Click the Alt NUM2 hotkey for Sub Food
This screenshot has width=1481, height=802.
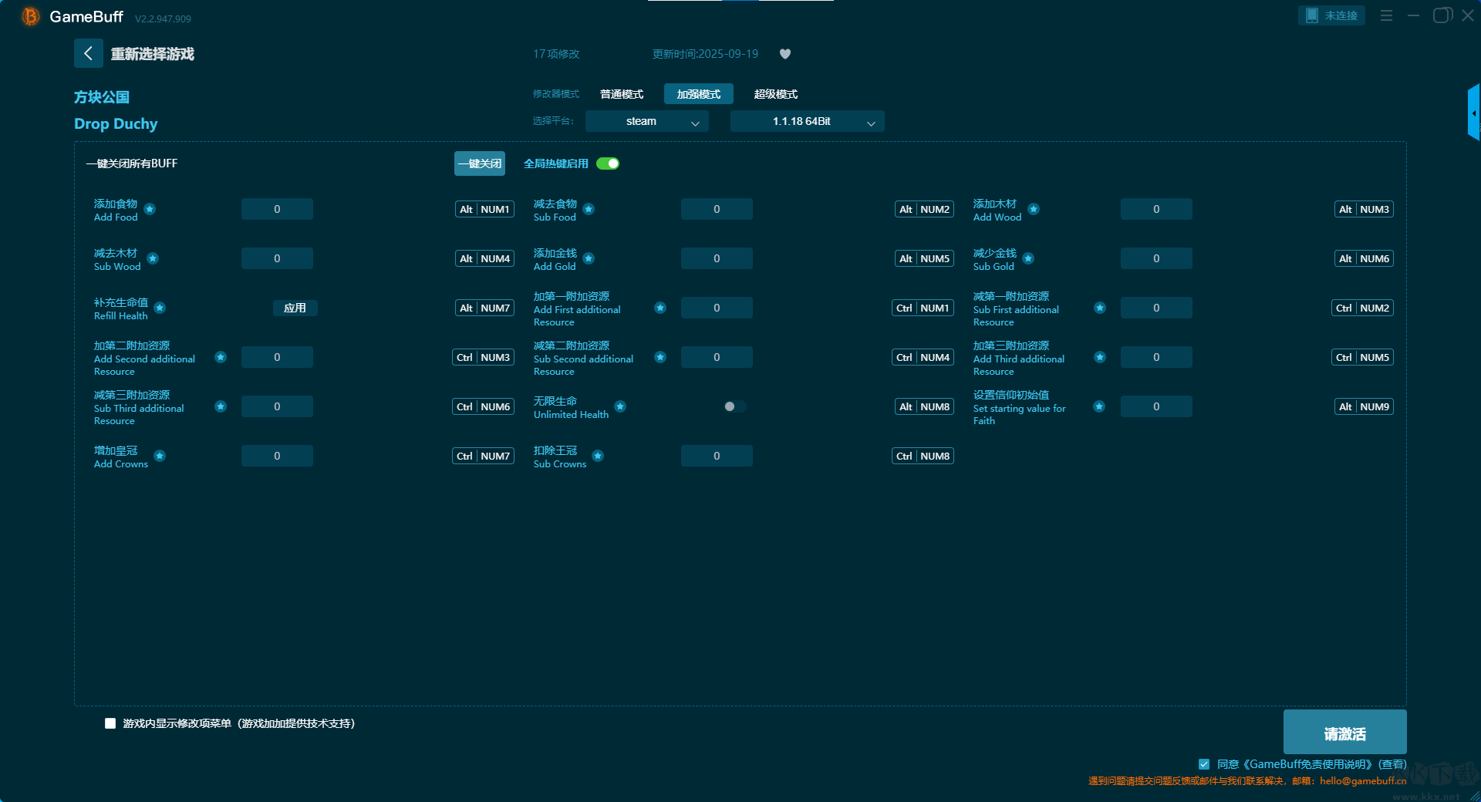[x=924, y=209]
